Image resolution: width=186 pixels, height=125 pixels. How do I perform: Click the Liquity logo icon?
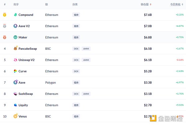coord(15,105)
